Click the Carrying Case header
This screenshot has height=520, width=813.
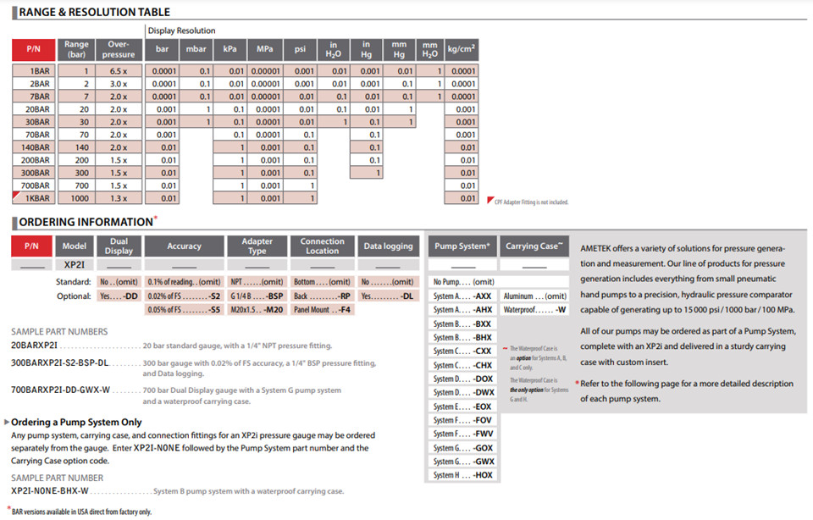534,246
